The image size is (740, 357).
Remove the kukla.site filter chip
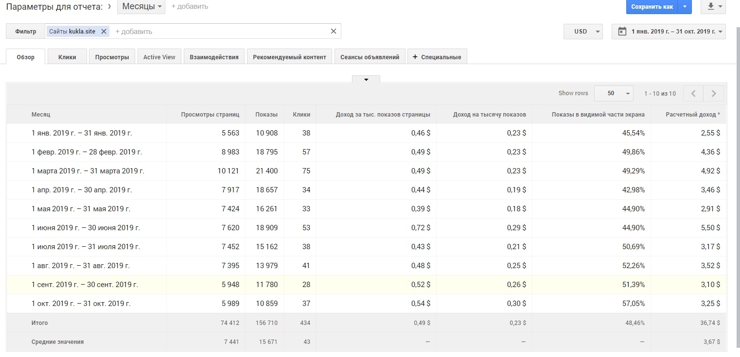[104, 32]
